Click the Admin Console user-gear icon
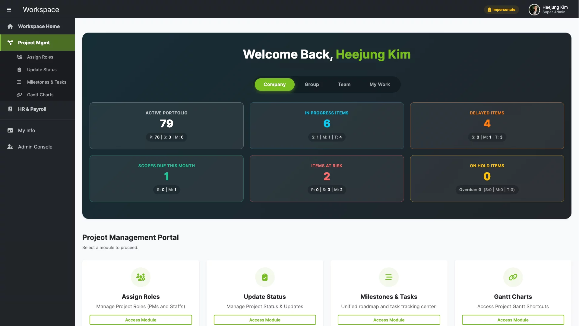The width and height of the screenshot is (579, 326). pos(10,147)
